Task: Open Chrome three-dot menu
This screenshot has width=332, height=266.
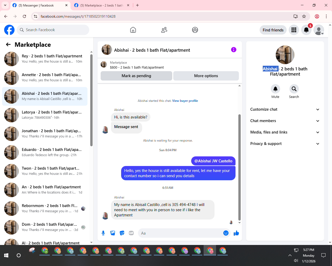Action: 326,16
